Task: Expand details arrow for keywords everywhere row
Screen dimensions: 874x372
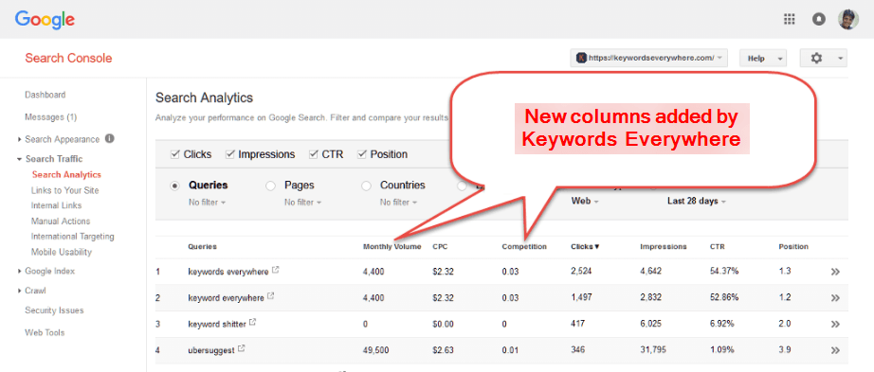Action: click(835, 272)
